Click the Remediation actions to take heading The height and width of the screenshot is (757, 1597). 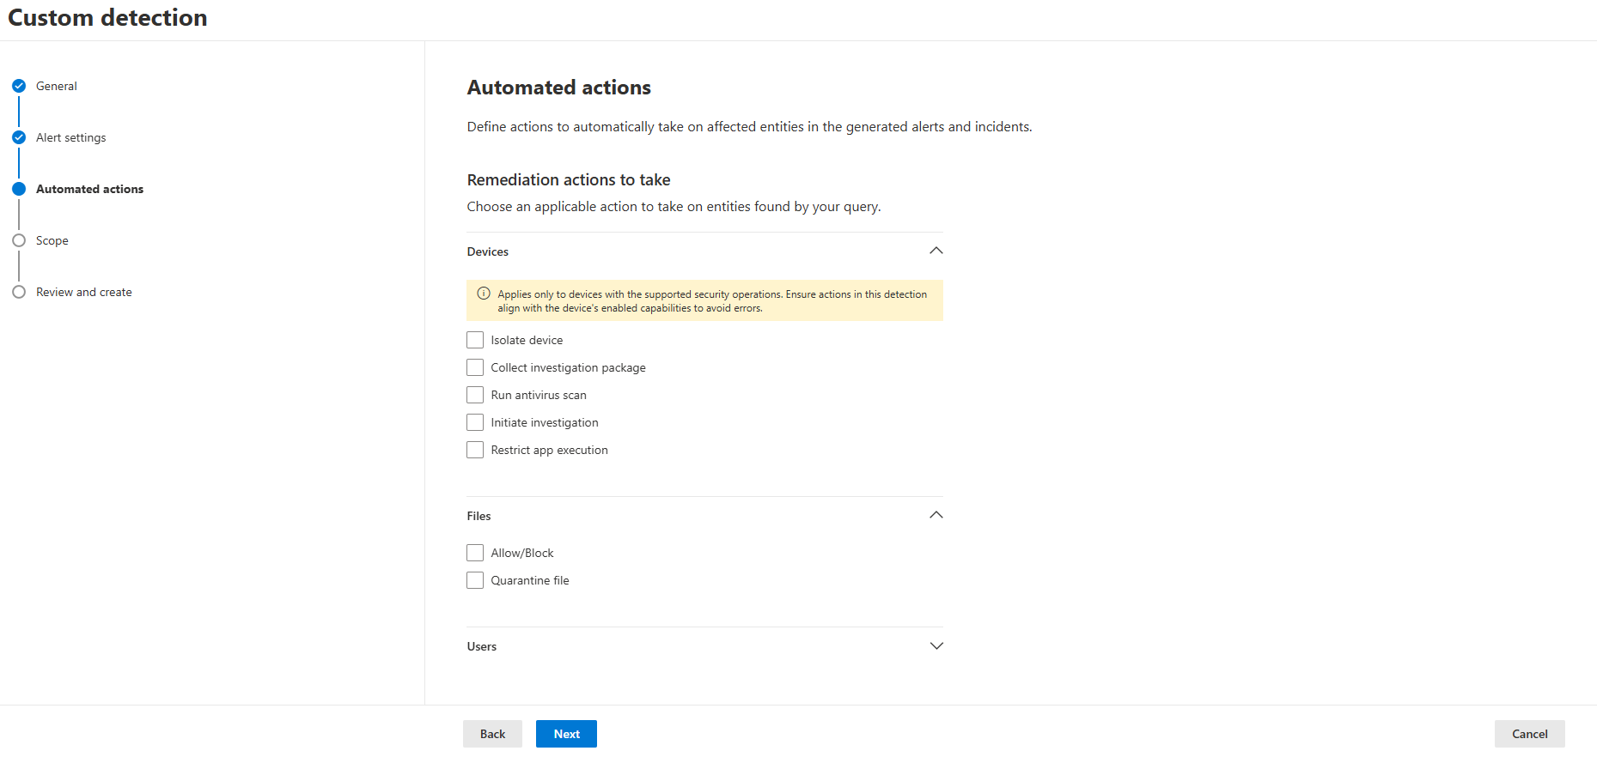click(x=569, y=179)
